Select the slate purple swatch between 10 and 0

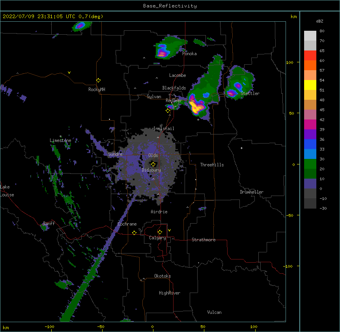point(310,184)
